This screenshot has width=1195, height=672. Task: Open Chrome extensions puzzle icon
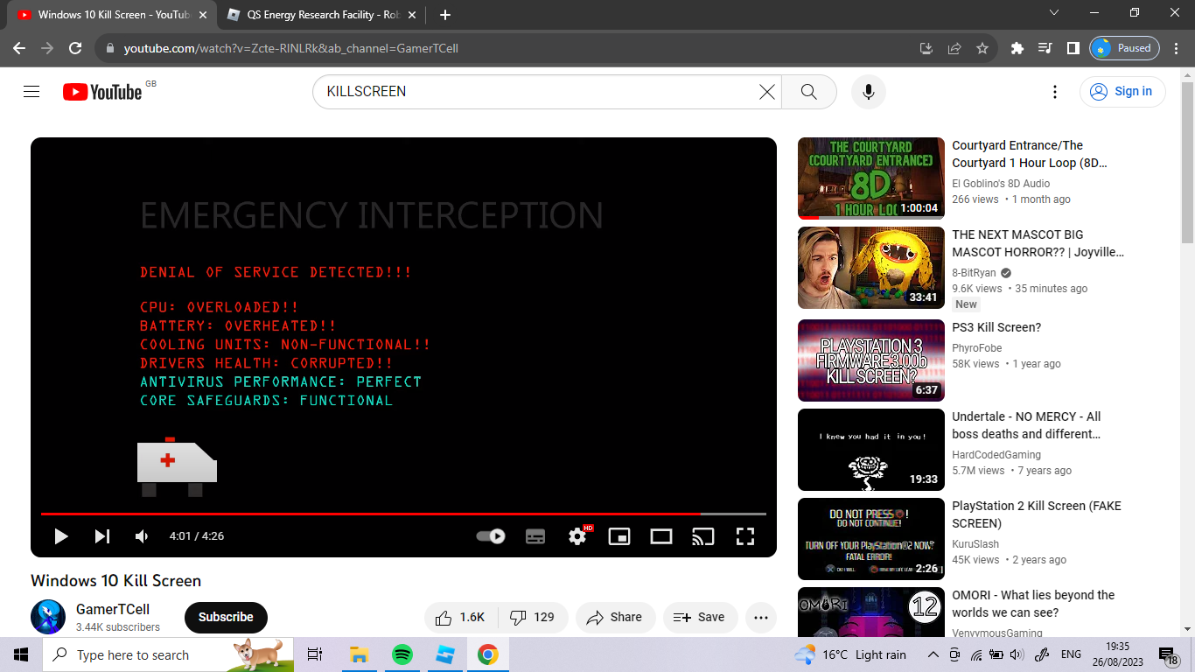coord(1017,48)
